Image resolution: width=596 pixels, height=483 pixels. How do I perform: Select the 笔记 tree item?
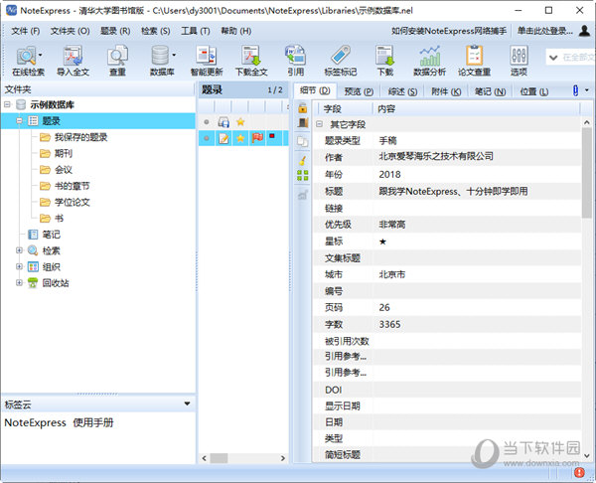52,235
